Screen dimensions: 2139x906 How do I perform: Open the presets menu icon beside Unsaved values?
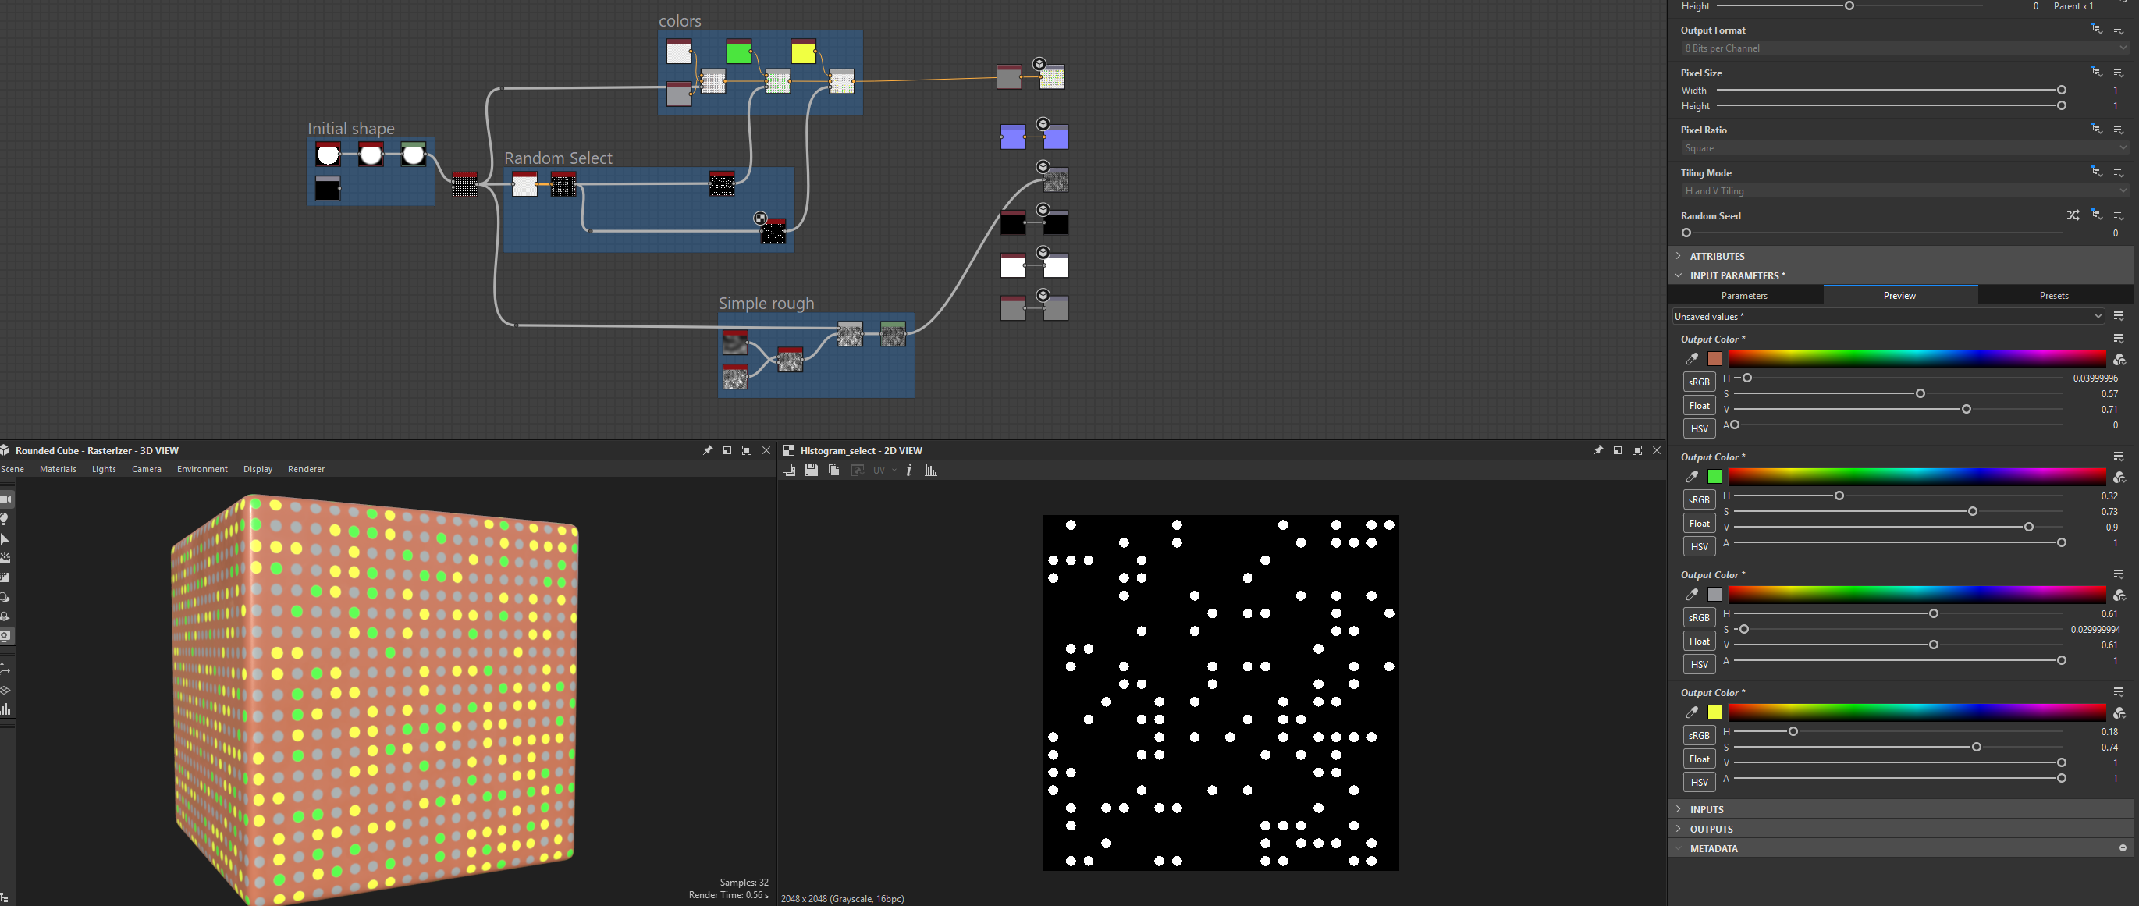[2118, 316]
